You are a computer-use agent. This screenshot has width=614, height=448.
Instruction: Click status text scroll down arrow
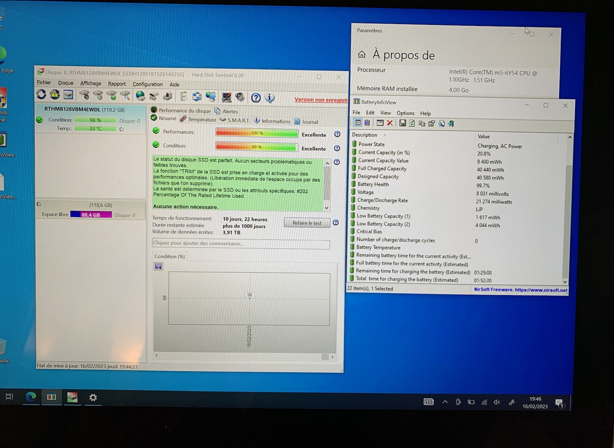(327, 208)
